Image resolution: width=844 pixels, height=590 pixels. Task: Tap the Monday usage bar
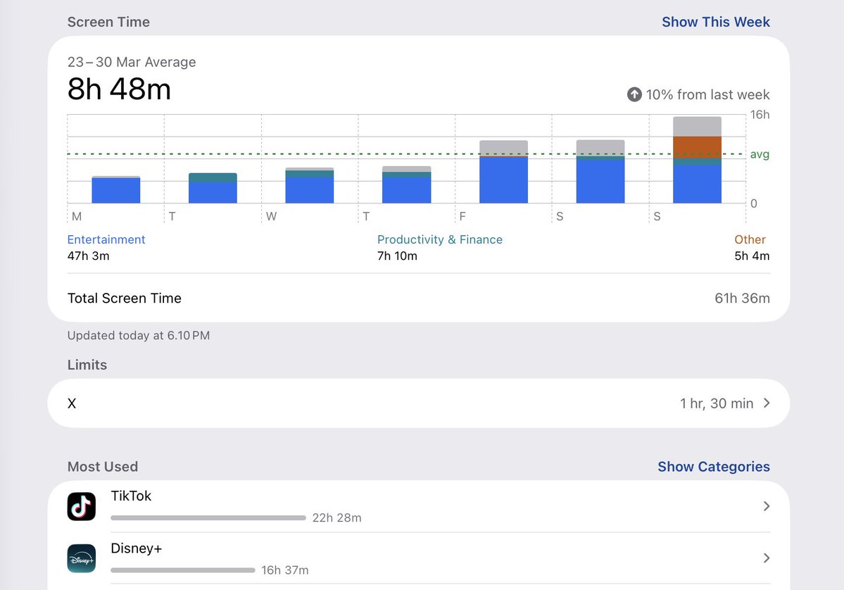coord(115,189)
